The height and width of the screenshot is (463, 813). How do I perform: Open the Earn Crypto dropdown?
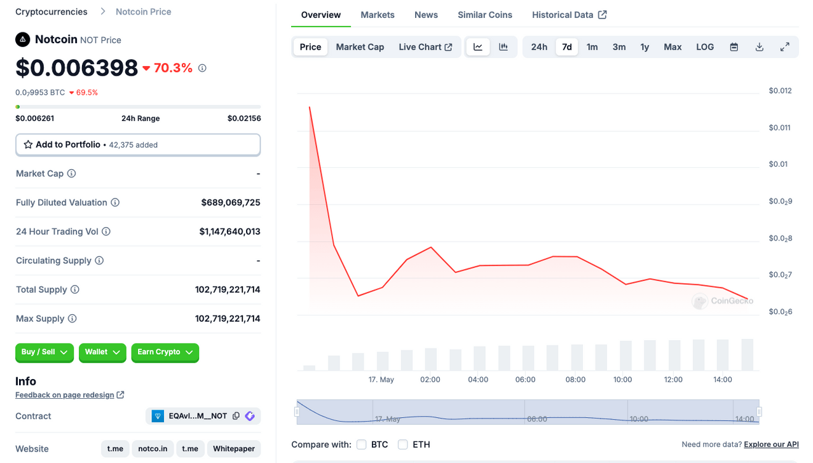coord(165,352)
